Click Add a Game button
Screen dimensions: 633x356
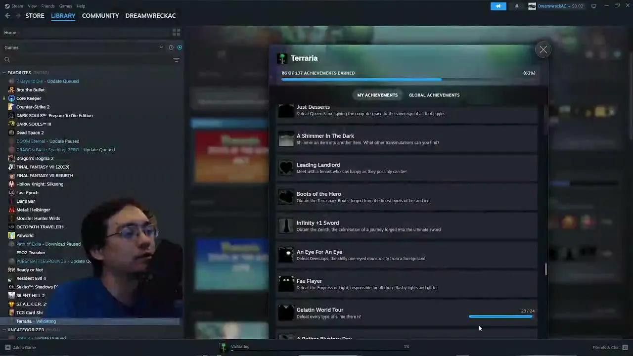click(20, 348)
